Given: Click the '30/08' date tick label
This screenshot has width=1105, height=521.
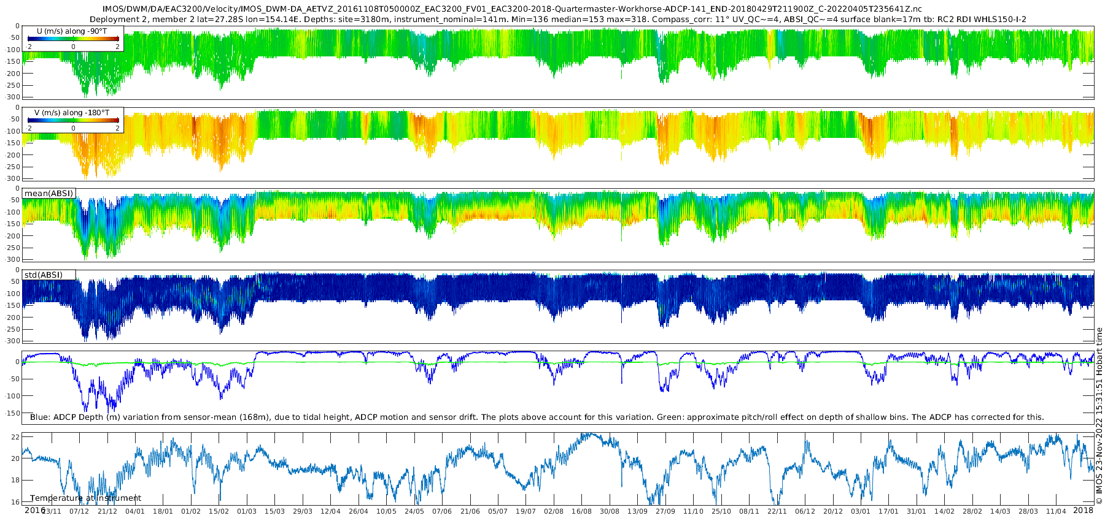Looking at the screenshot, I should tap(610, 511).
